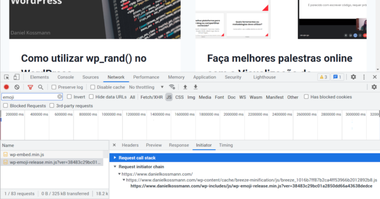Image resolution: width=380 pixels, height=199 pixels.
Task: Show the Headers tab of request
Action: point(130,145)
